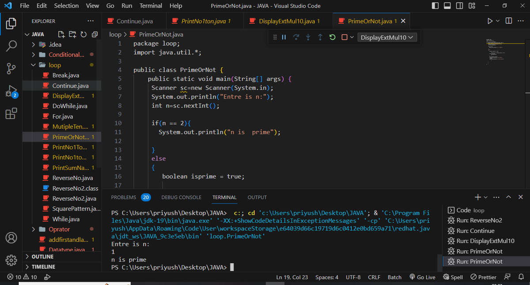The width and height of the screenshot is (530, 285).
Task: Toggle bottom panel layout button
Action: coord(447,6)
